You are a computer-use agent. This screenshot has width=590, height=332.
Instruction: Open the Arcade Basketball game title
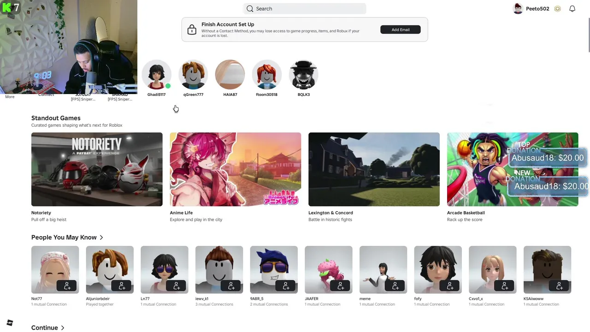tap(466, 213)
